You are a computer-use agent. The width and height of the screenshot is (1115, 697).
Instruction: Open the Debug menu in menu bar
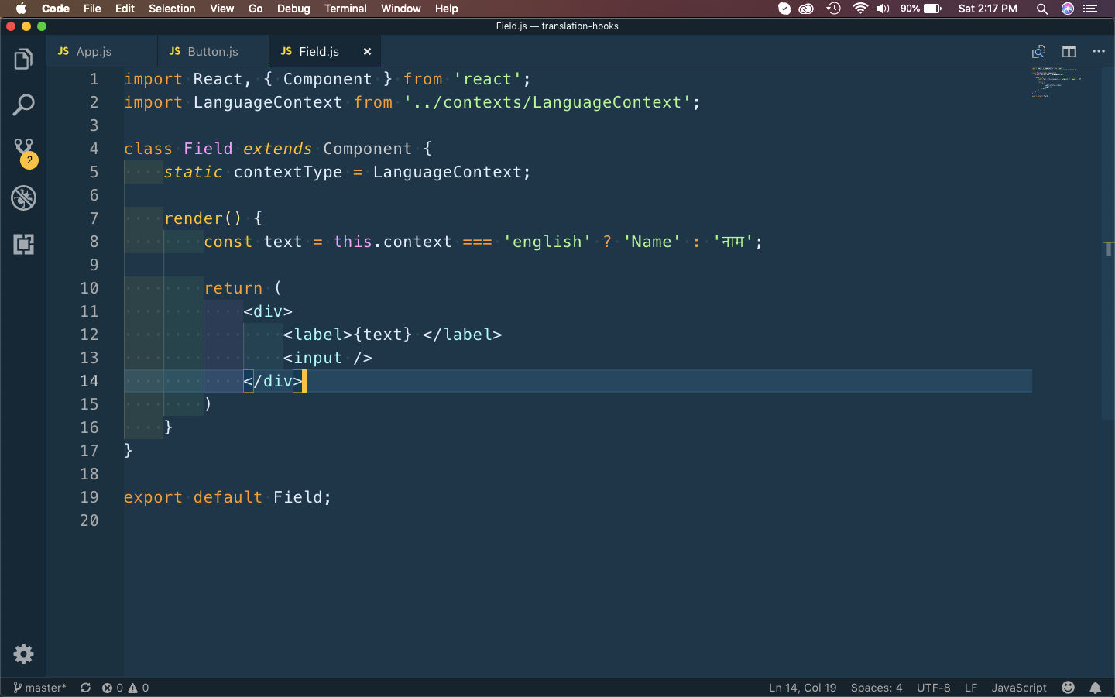tap(293, 9)
